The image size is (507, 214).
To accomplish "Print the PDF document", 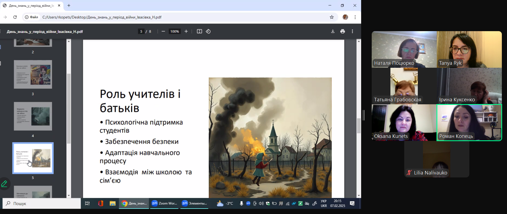I will point(343,31).
